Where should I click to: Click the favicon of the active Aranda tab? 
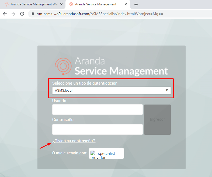[x=71, y=4]
